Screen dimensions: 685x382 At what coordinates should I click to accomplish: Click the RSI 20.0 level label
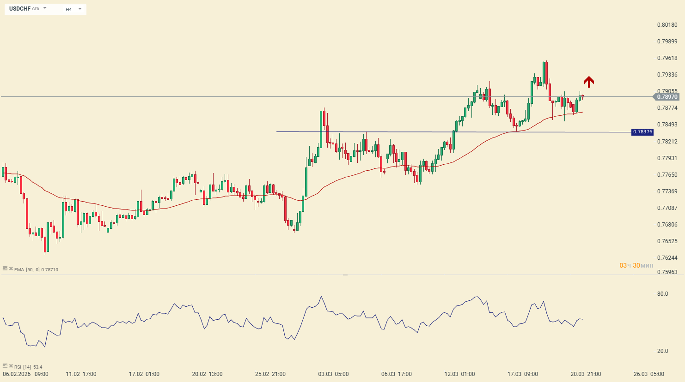pos(662,351)
